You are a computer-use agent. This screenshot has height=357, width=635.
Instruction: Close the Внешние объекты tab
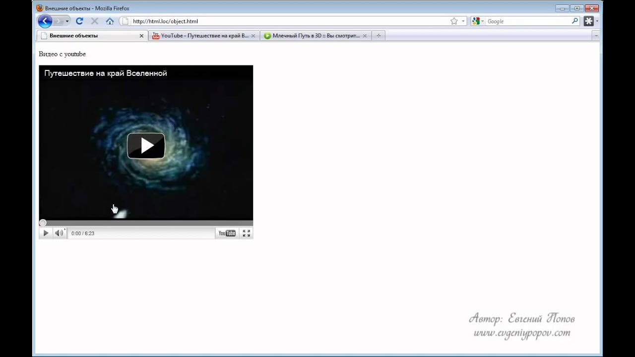141,36
